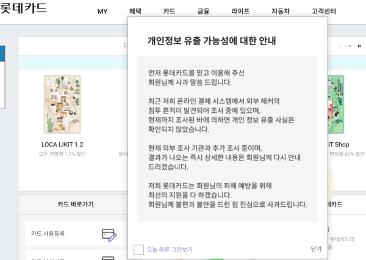The height and width of the screenshot is (260, 366).
Task: Click the popup title 개인정보 유출 가능성에 대한 안내
Action: click(212, 41)
